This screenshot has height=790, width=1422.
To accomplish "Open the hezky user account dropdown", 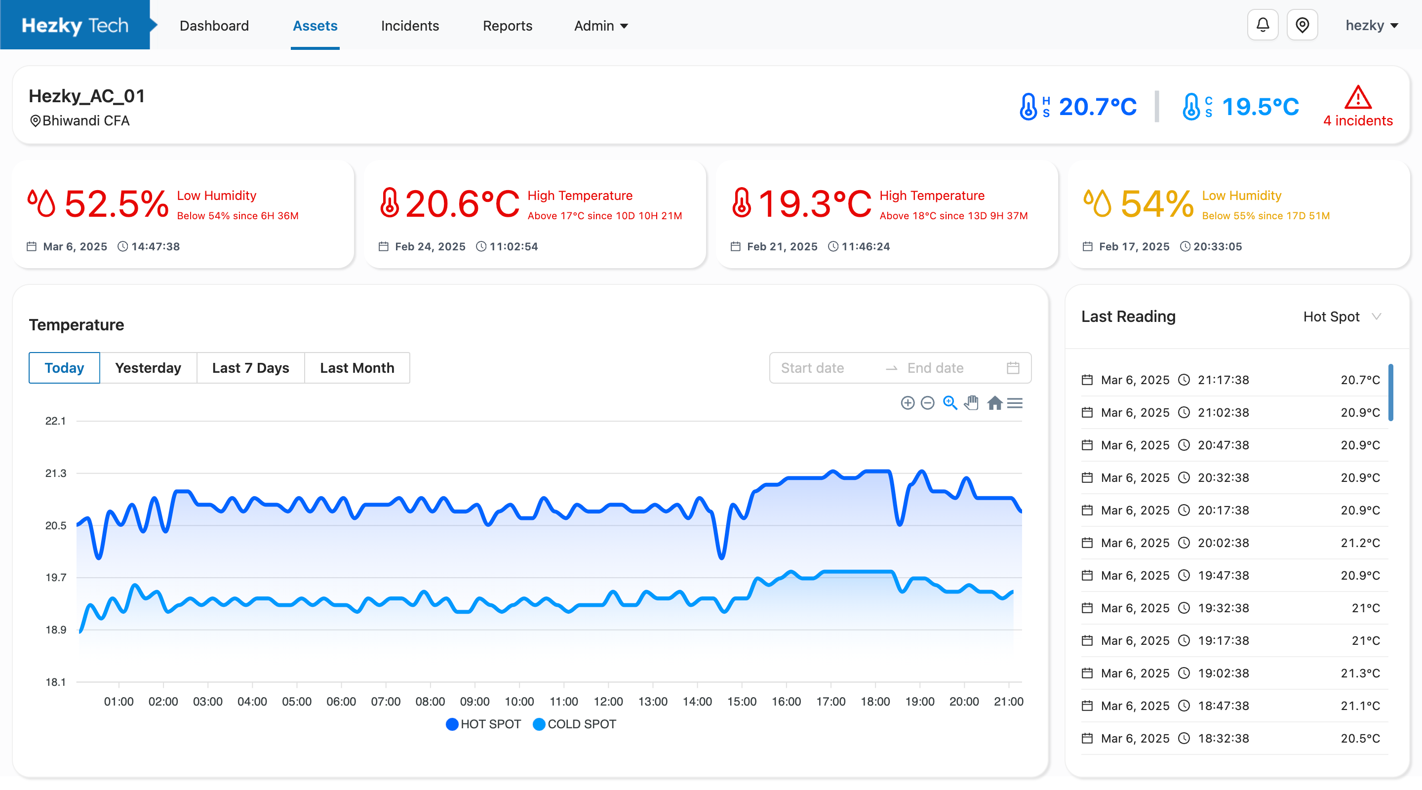I will click(1371, 26).
